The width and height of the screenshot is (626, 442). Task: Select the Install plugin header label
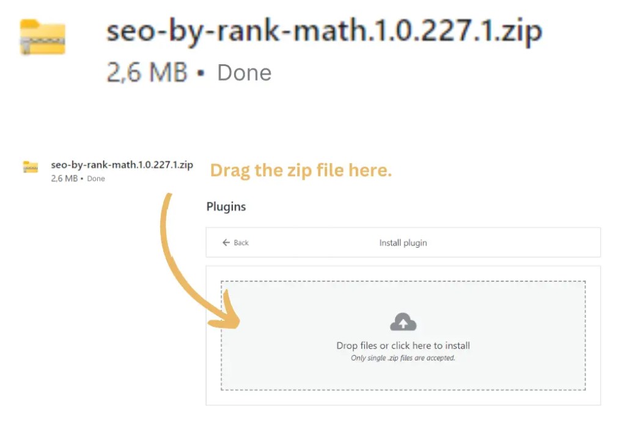[x=403, y=242]
